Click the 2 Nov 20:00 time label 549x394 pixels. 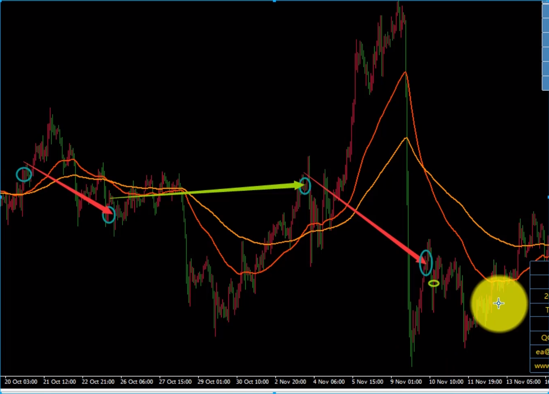290,382
